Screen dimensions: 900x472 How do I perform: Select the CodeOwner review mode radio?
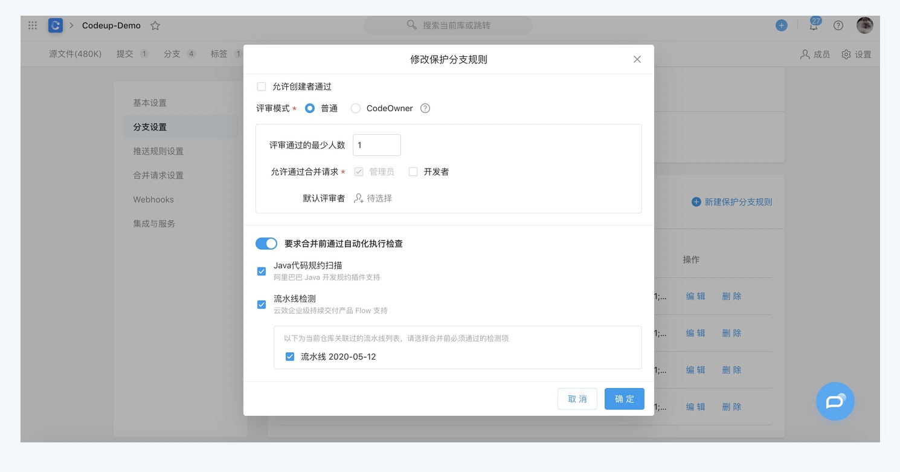(x=356, y=108)
